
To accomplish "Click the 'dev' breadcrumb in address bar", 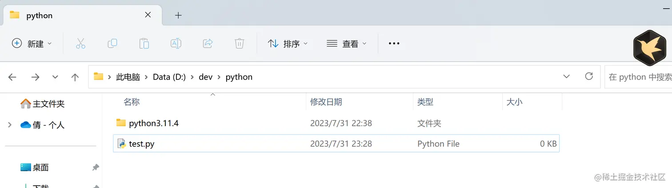I will pyautogui.click(x=205, y=77).
